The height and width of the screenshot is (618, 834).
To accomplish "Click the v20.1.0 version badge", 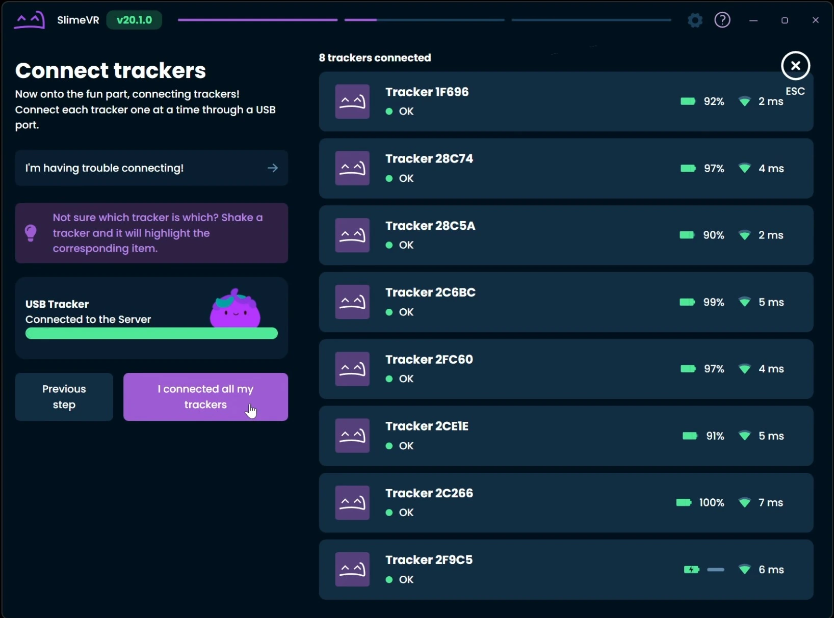I will coord(134,20).
